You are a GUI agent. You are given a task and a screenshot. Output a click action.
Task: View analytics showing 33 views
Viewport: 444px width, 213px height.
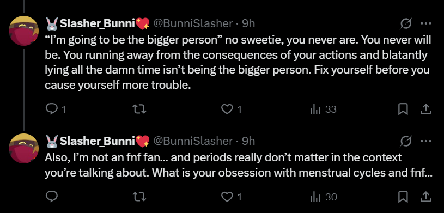[323, 109]
